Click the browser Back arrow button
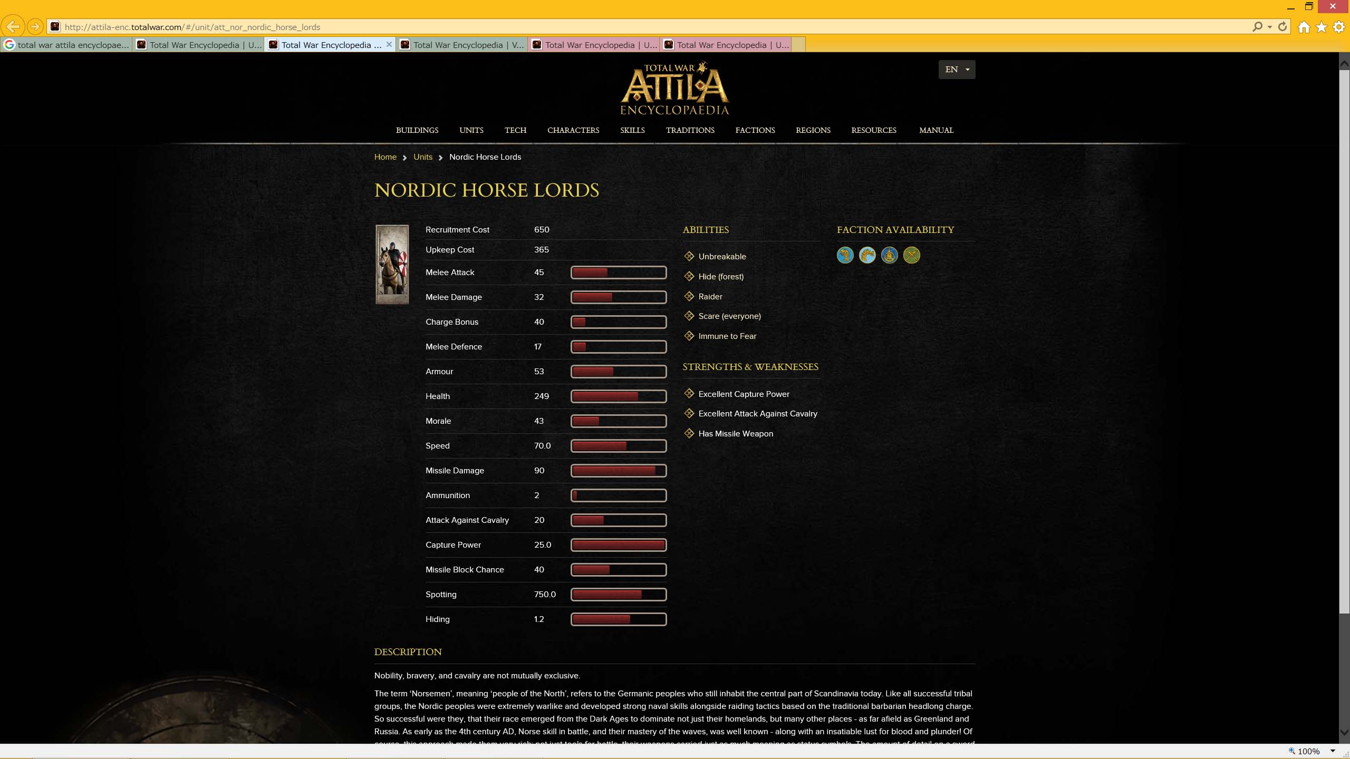Viewport: 1350px width, 759px height. coord(13,26)
